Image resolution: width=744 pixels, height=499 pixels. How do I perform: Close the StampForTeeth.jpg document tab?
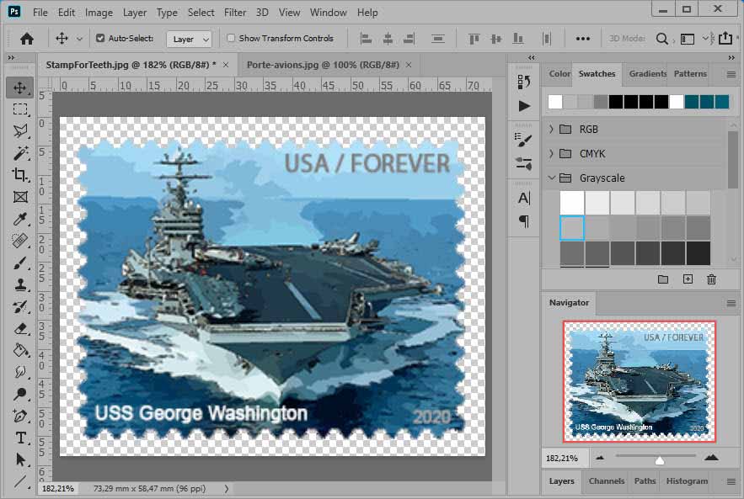click(226, 65)
